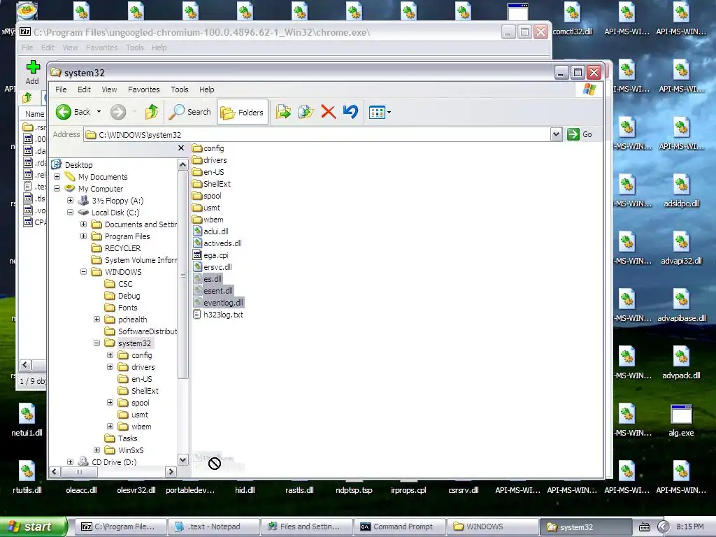Click the Go button
This screenshot has width=716, height=537.
click(580, 134)
